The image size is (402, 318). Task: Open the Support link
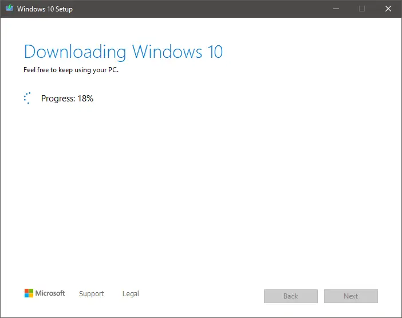point(92,293)
